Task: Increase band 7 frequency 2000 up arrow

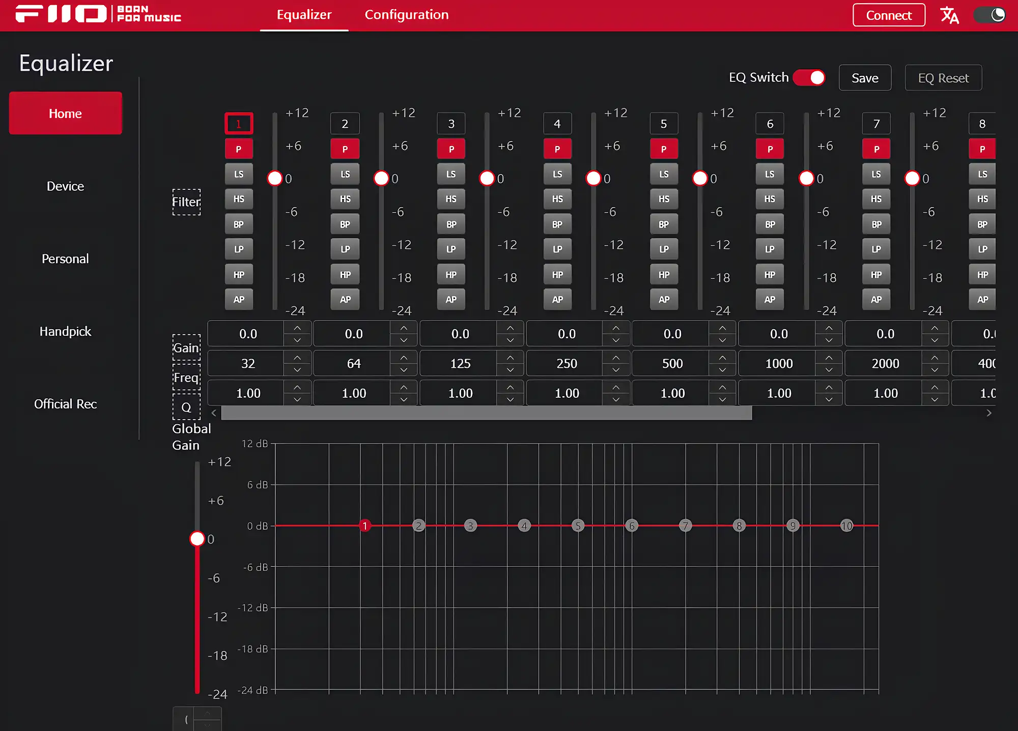Action: pos(935,357)
